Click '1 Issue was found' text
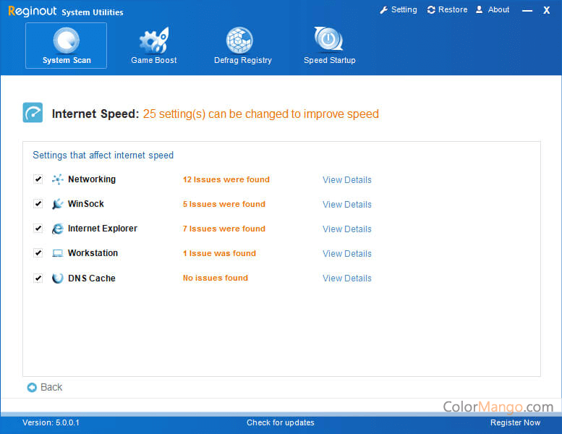 [219, 253]
